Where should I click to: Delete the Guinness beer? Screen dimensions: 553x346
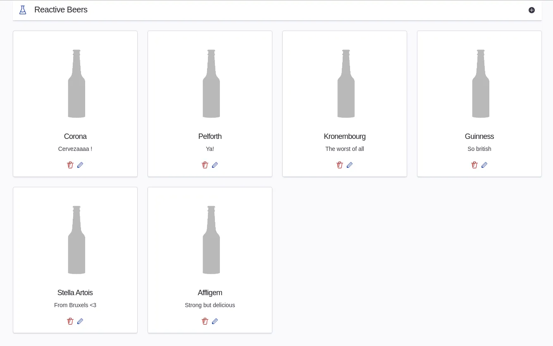[x=474, y=165]
